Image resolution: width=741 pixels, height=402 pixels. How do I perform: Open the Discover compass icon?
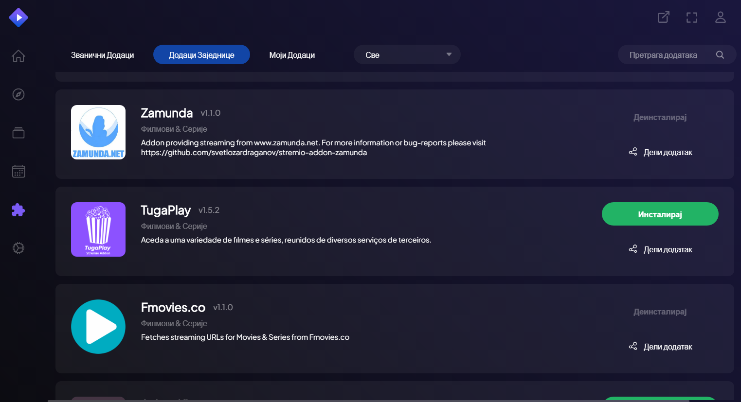18,94
